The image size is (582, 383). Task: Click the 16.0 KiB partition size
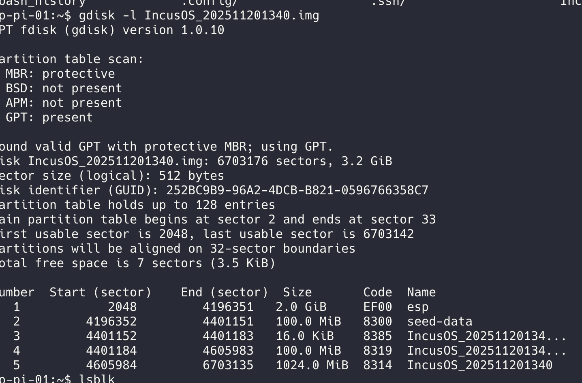click(x=304, y=336)
